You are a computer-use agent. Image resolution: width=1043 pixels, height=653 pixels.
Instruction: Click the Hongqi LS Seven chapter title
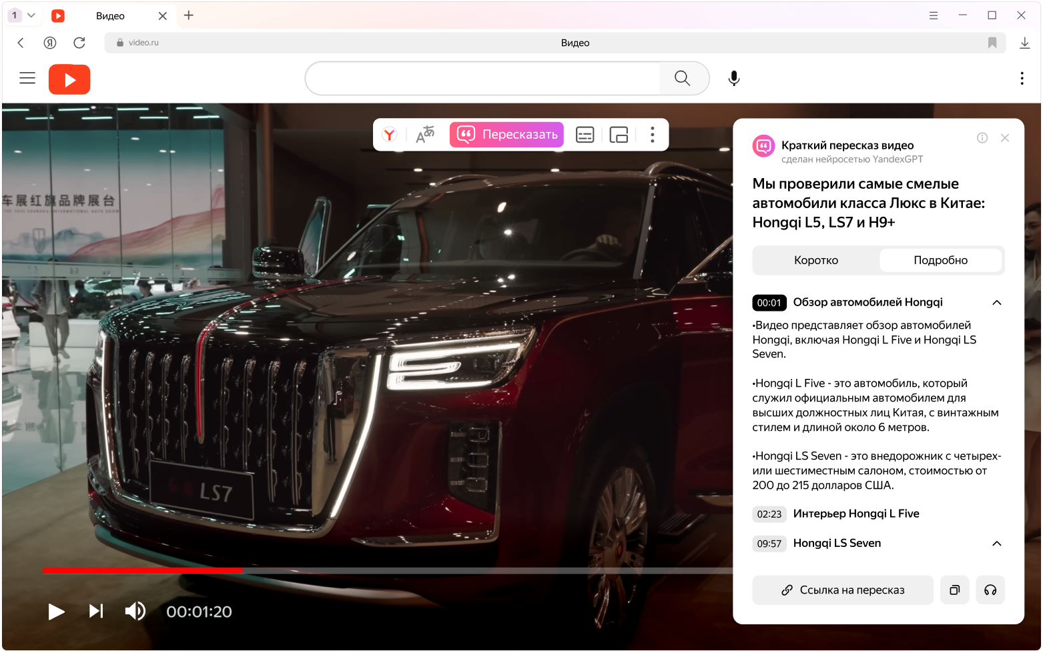pos(837,544)
